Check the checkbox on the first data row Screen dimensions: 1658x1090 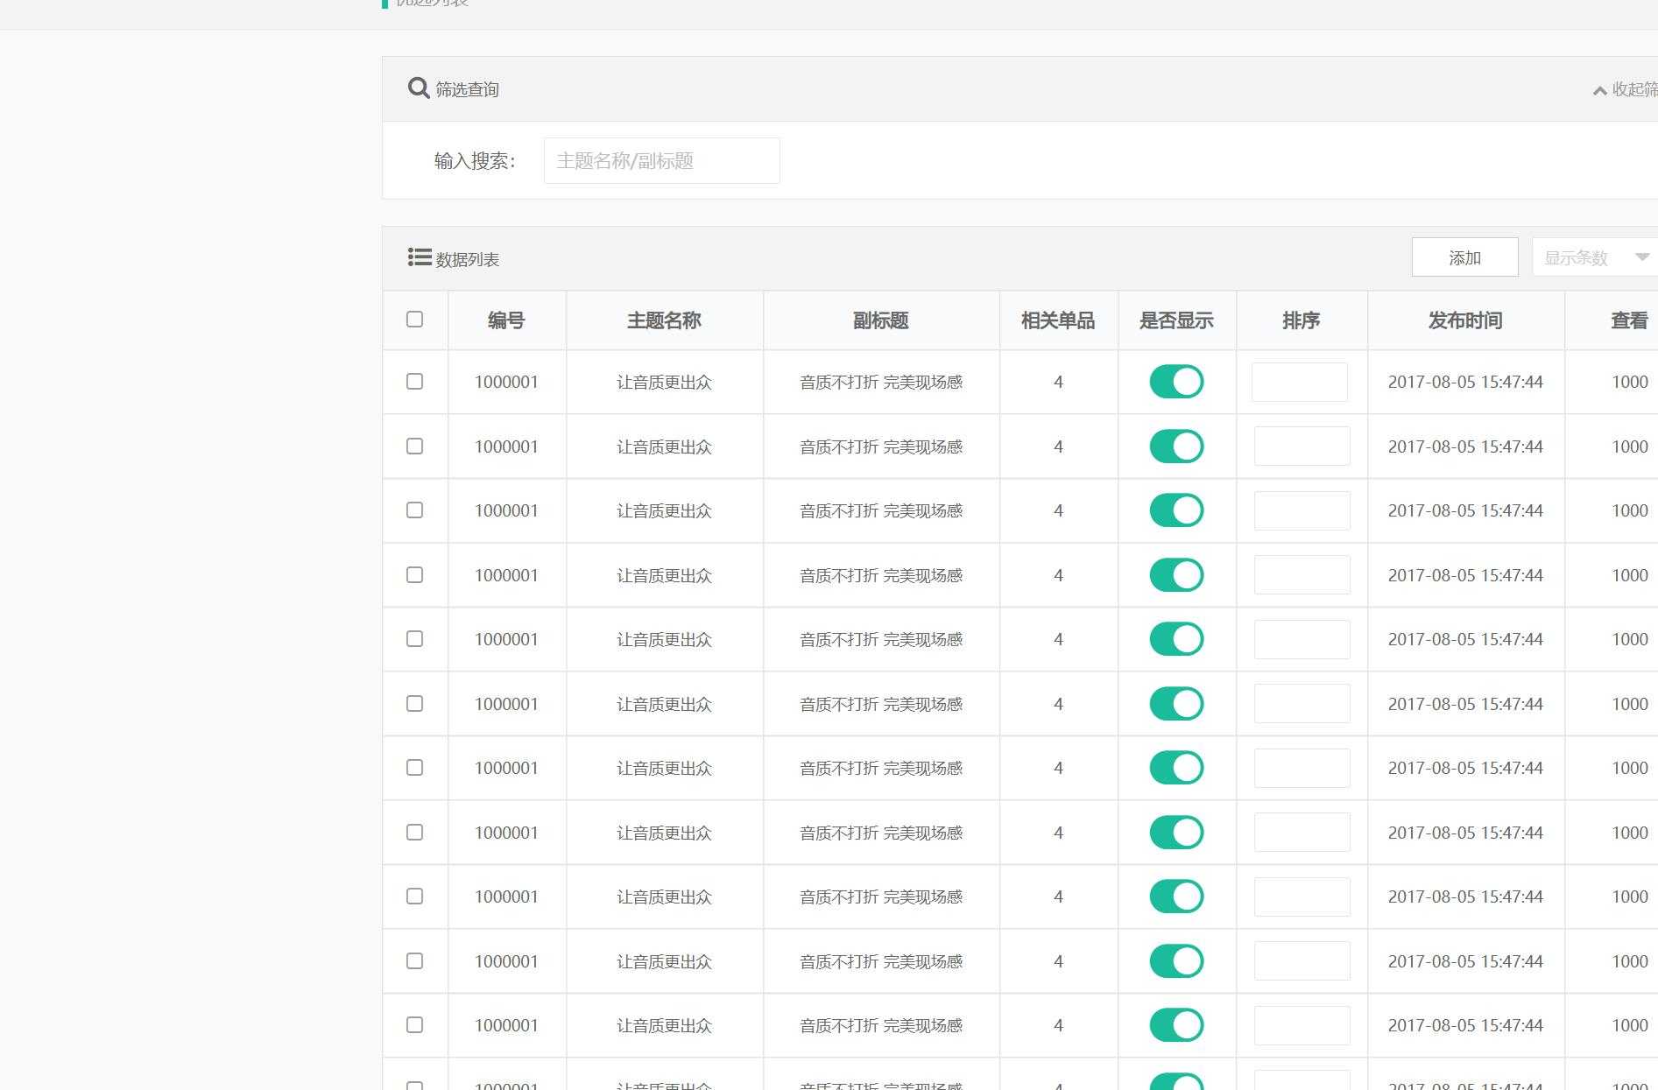click(x=414, y=382)
